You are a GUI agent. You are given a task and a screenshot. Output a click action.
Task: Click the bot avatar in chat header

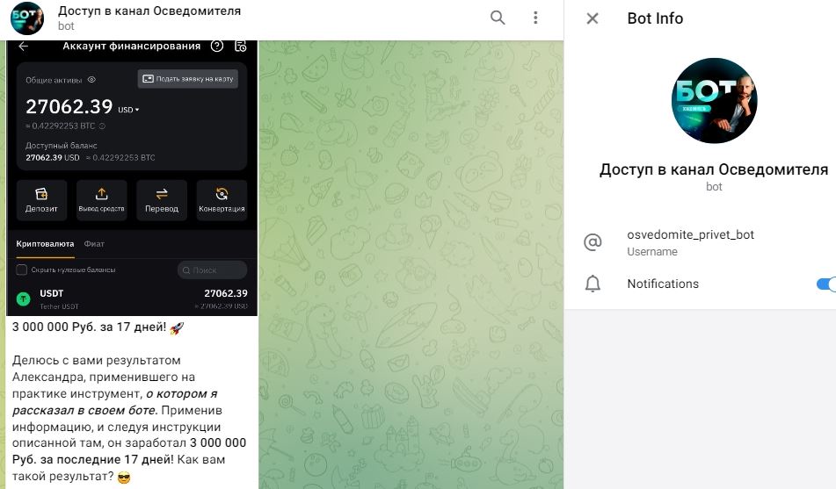(27, 18)
